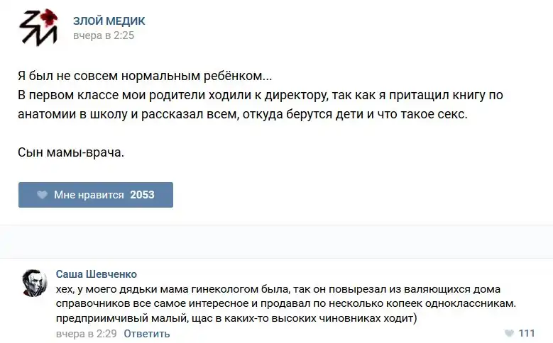Open the ЗЛОЙ МЕДИК group page link
The width and height of the screenshot is (553, 343).
(x=109, y=21)
